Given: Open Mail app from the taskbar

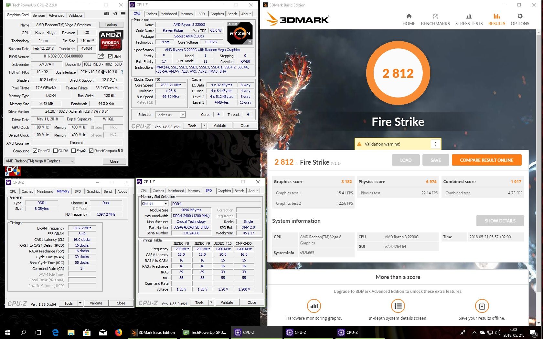Looking at the screenshot, I should pyautogui.click(x=103, y=332).
